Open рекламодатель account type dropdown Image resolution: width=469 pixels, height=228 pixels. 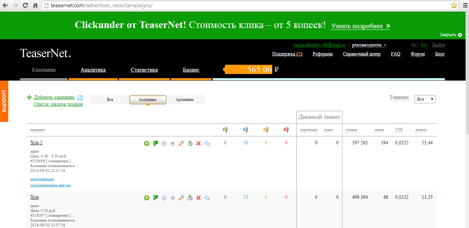(x=369, y=45)
